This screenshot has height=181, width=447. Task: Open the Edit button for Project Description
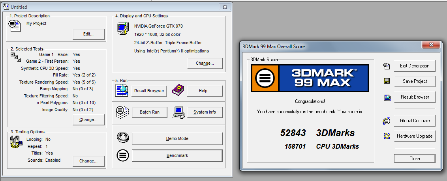[88, 34]
